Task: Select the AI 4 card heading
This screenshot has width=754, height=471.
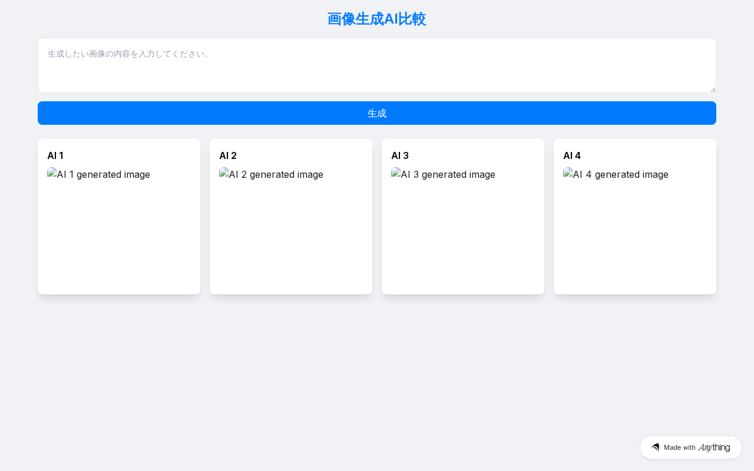Action: coord(572,155)
